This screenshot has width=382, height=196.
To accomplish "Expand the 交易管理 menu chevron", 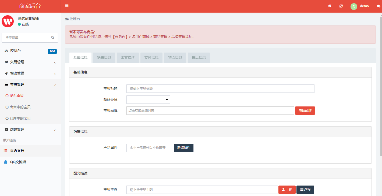I will pyautogui.click(x=55, y=62).
